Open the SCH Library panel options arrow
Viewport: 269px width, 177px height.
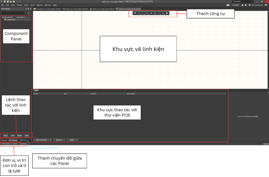coord(26,9)
